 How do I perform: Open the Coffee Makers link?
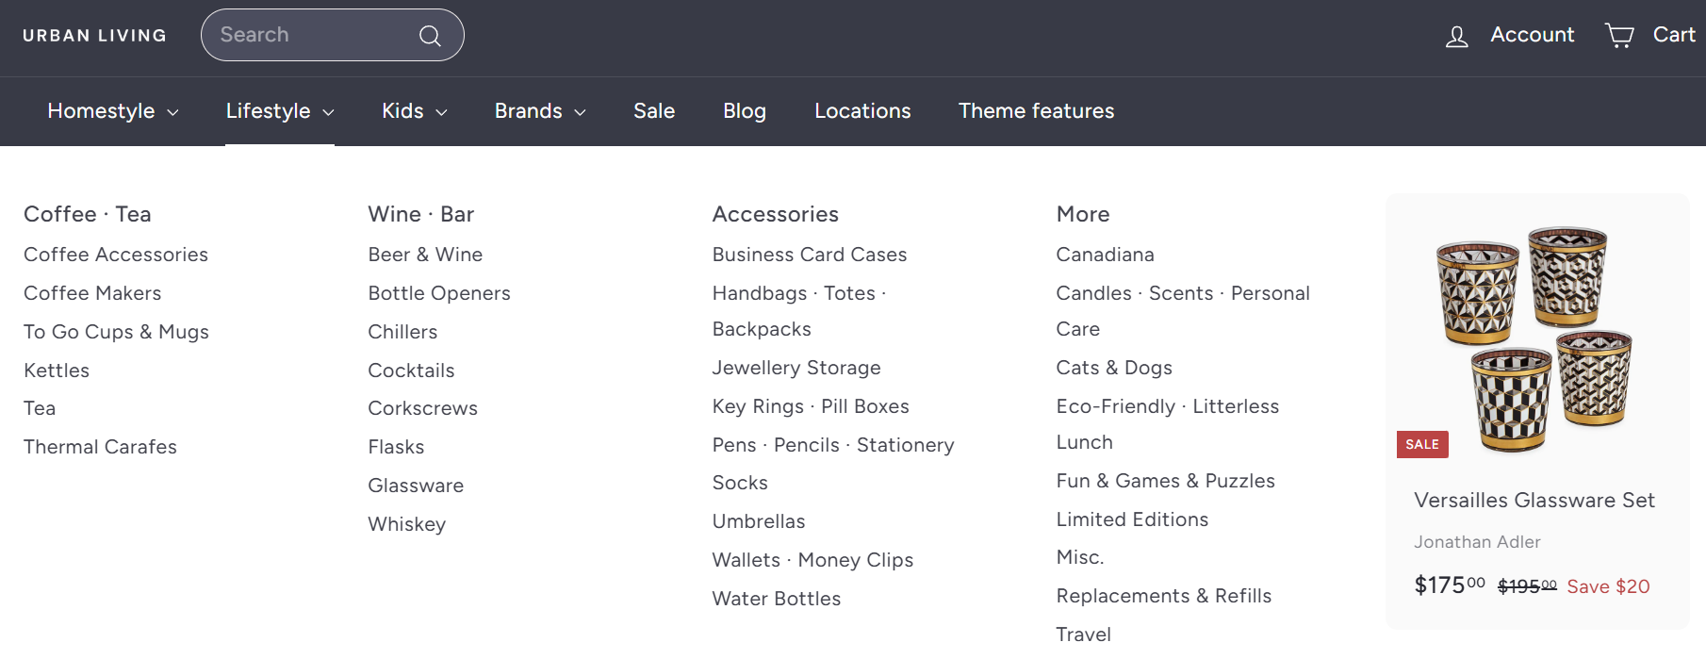tap(92, 293)
